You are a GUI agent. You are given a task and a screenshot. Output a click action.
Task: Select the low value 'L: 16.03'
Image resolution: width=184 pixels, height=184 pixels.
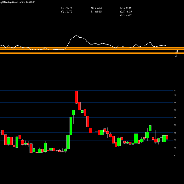click(96, 11)
